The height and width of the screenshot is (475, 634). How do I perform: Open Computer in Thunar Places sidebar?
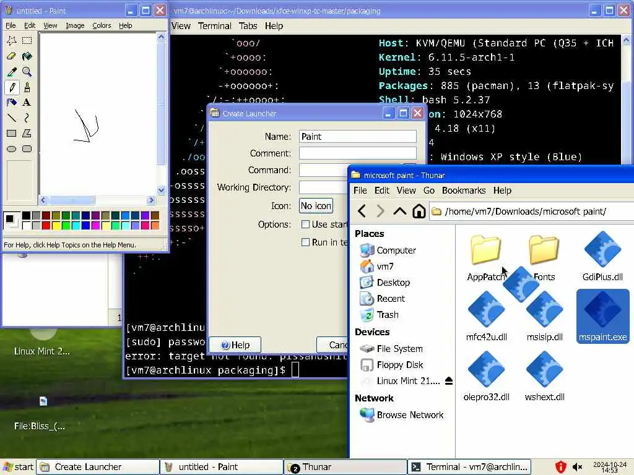[388, 250]
